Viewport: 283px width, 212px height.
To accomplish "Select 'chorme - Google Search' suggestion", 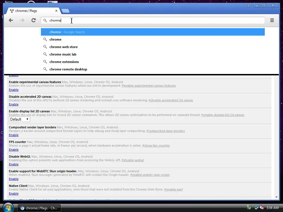I will coord(153,32).
